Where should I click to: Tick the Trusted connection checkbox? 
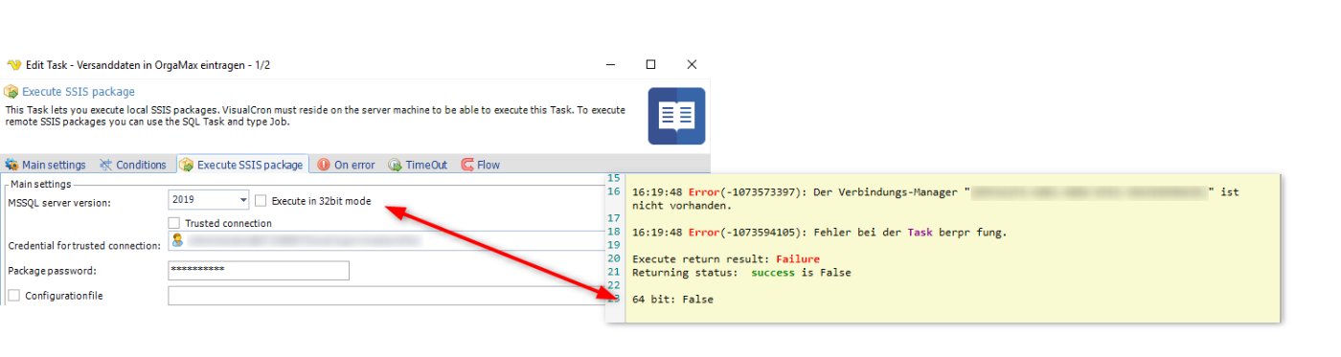(x=174, y=223)
